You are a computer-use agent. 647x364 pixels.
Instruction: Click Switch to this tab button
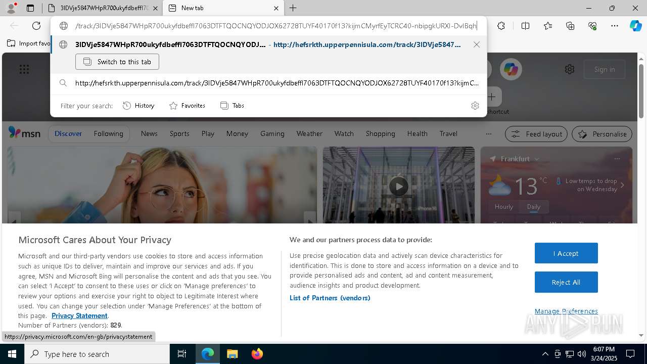point(117,62)
